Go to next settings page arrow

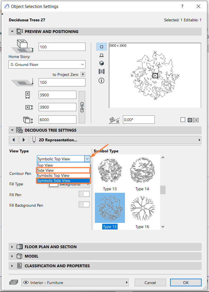tap(24, 140)
